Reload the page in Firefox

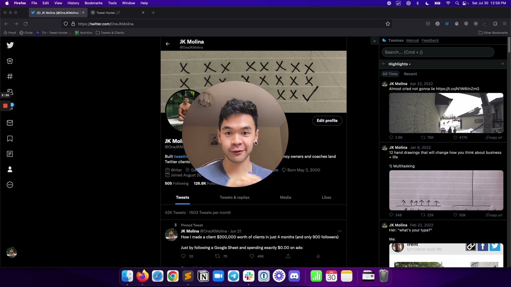[x=26, y=24]
